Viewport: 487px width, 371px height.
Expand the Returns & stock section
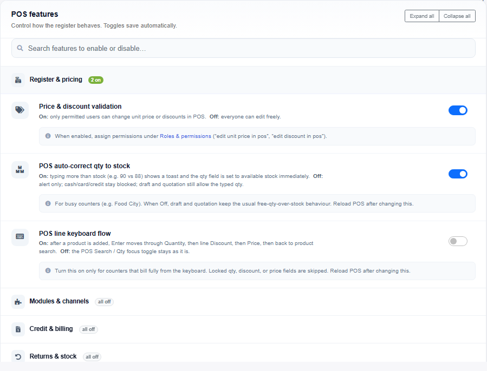pyautogui.click(x=244, y=353)
